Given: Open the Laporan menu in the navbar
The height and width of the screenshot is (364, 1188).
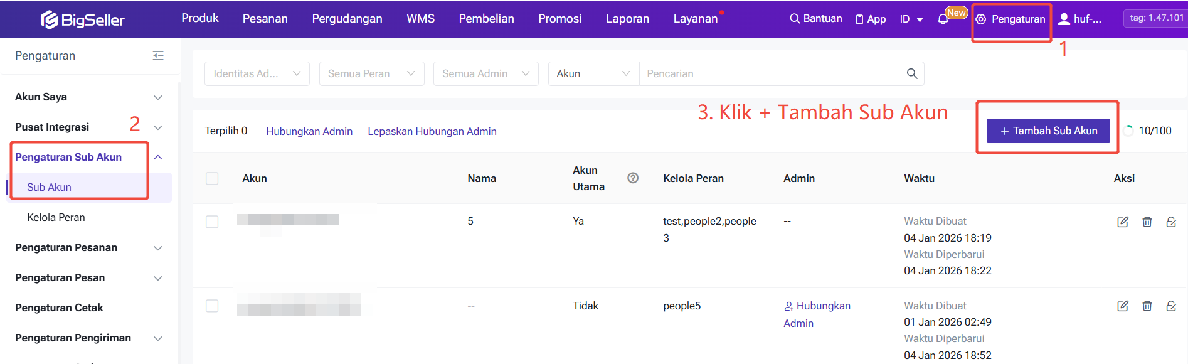Looking at the screenshot, I should point(627,19).
